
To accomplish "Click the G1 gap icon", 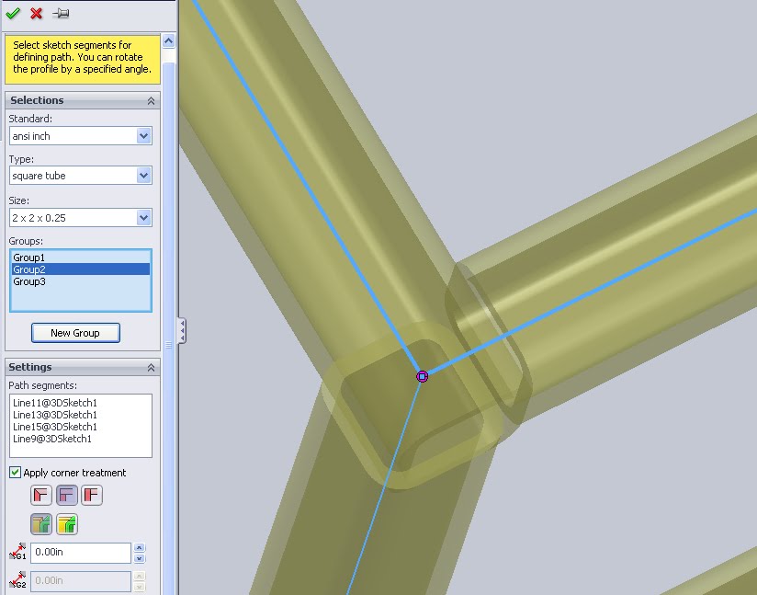I will [17, 552].
